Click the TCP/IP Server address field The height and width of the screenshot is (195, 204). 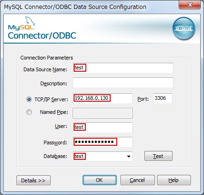point(103,98)
